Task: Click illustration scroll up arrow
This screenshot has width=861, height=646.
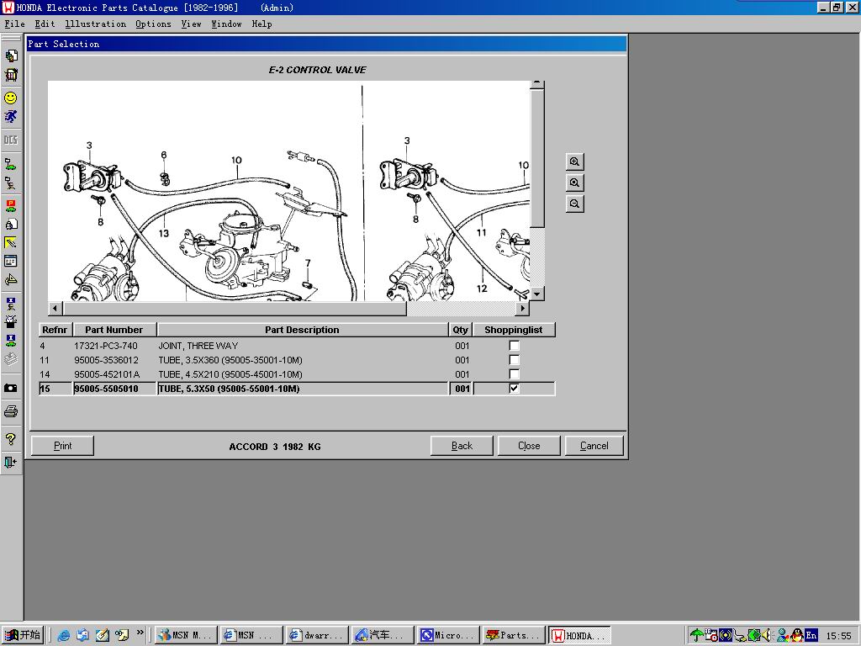Action: point(537,86)
